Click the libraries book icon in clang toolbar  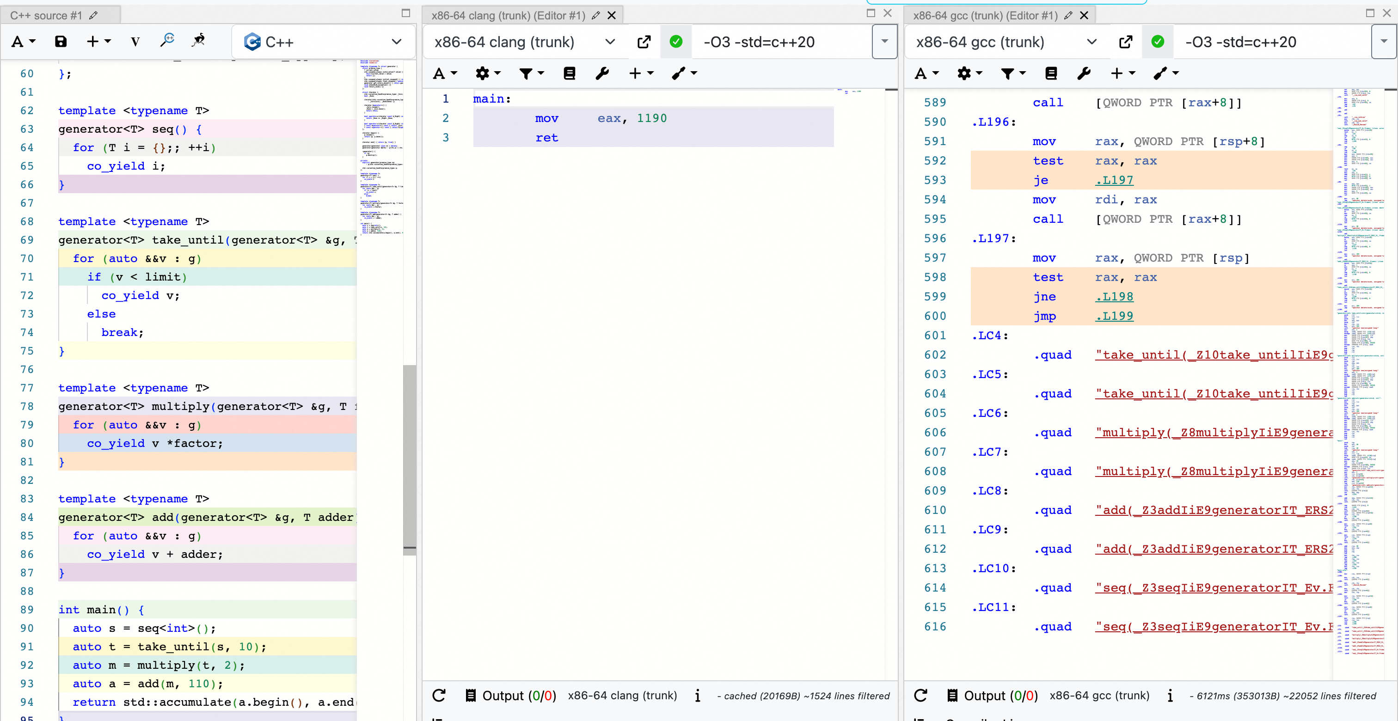pyautogui.click(x=569, y=73)
